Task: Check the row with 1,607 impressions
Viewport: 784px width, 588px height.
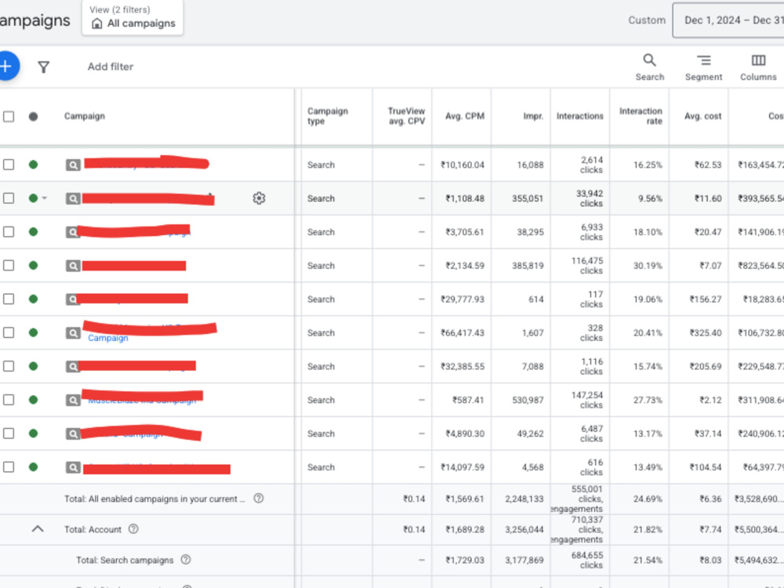Action: tap(9, 332)
